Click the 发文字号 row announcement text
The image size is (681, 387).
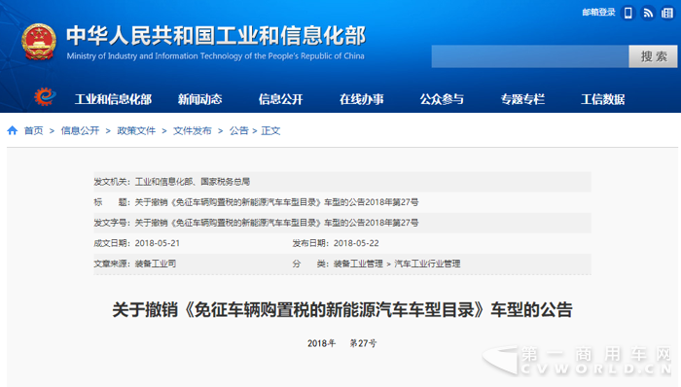(276, 223)
